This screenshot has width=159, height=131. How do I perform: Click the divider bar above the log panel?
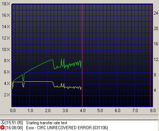79,116
